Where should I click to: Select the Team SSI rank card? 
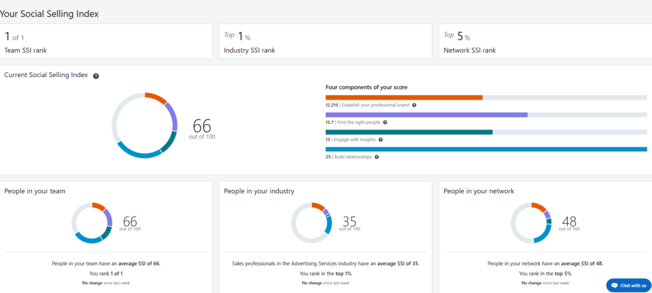(x=106, y=41)
